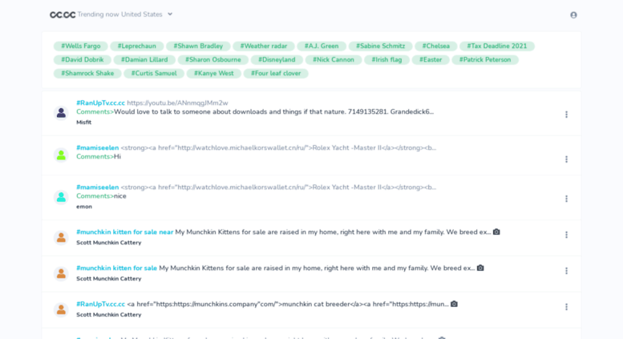Click camera icon on 'munchkin kitten for sale' post
The image size is (623, 339).
click(x=480, y=268)
